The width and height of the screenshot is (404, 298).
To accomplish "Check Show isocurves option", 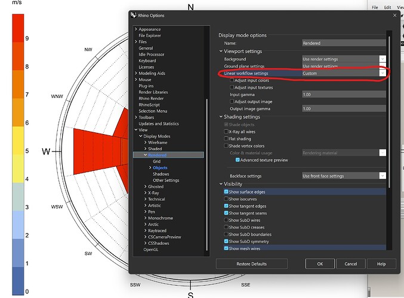I will (226, 198).
